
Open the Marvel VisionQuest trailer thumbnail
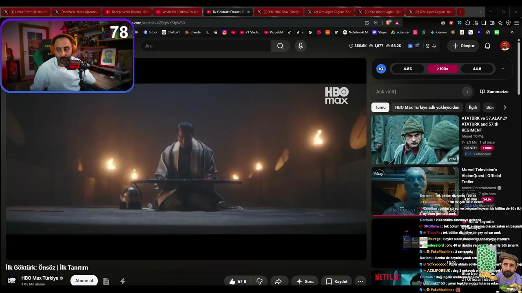(415, 191)
